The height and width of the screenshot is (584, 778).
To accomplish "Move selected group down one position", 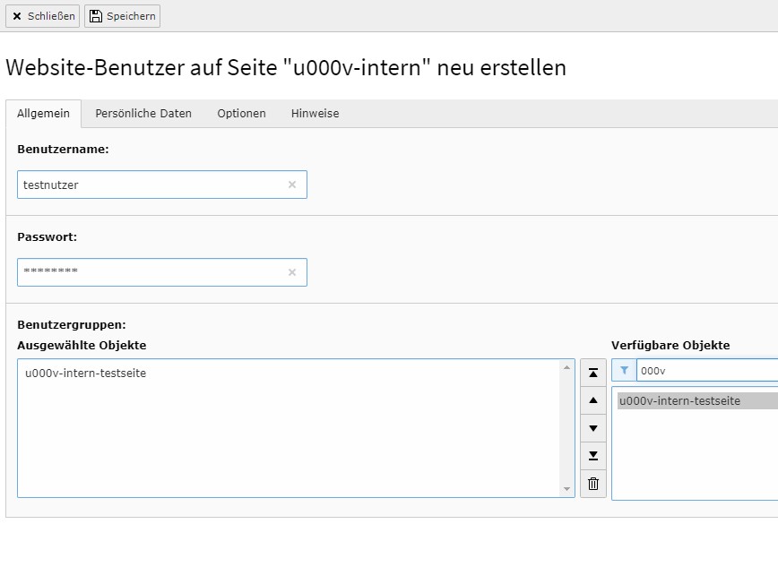I will click(593, 428).
